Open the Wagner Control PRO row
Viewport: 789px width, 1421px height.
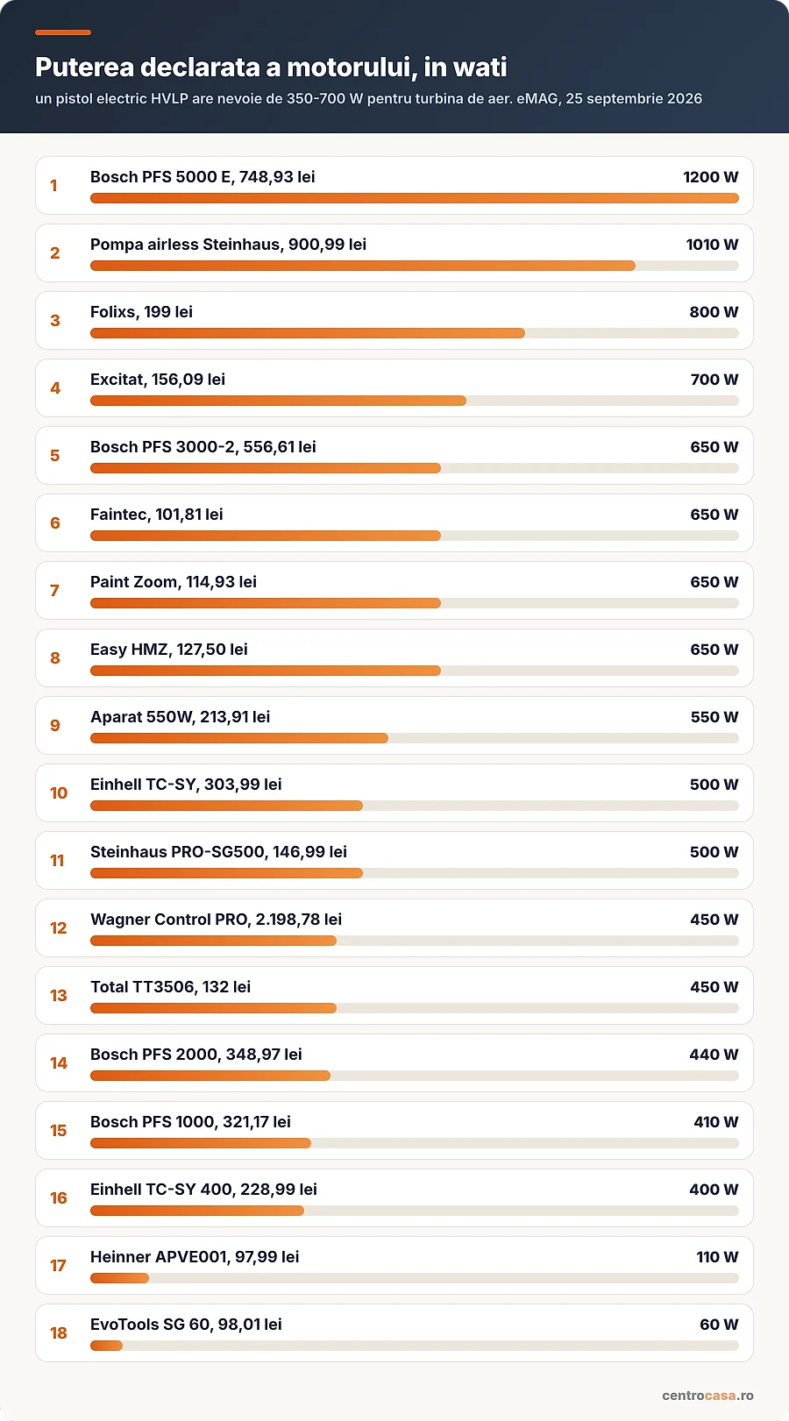[394, 927]
